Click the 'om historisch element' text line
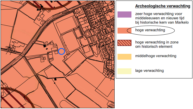Screen dimensions: 193x109 coord(154,47)
